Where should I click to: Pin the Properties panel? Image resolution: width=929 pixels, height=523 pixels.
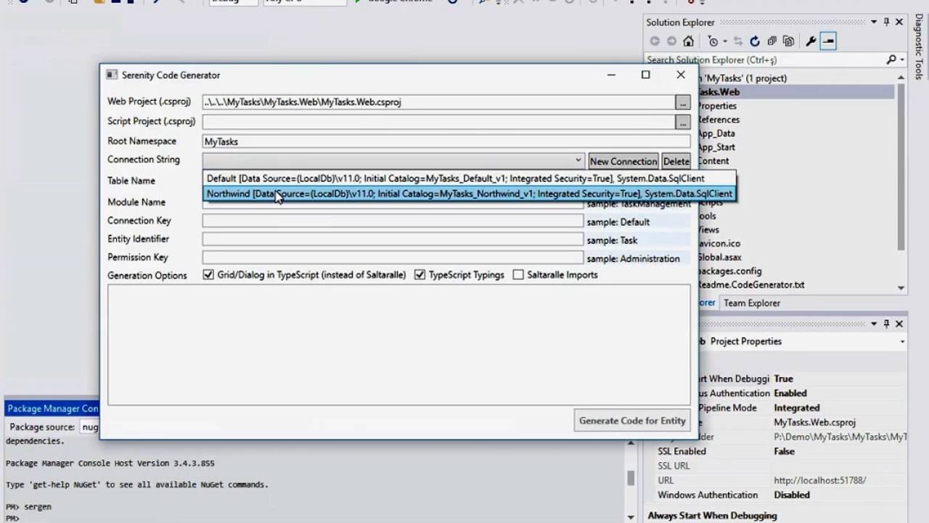[x=886, y=324]
